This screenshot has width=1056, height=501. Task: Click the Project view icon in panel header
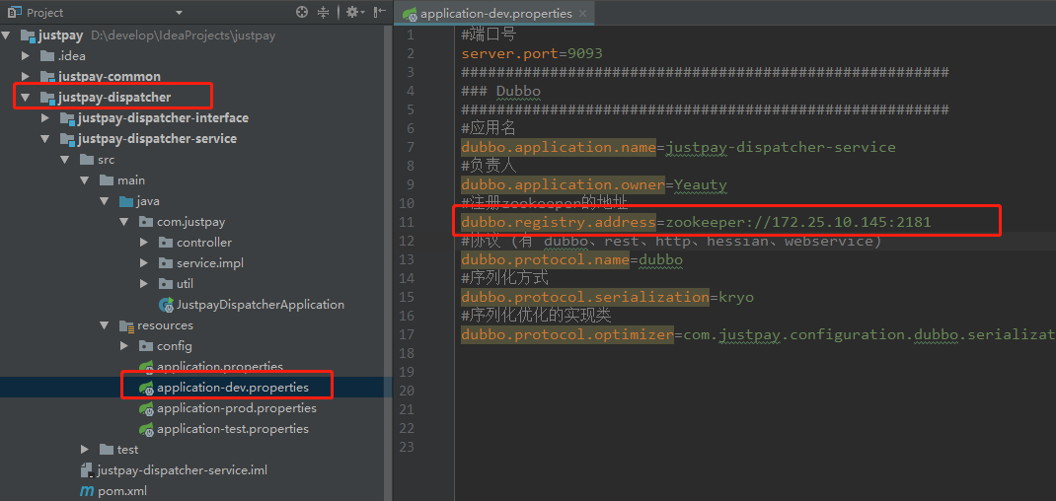(x=15, y=12)
